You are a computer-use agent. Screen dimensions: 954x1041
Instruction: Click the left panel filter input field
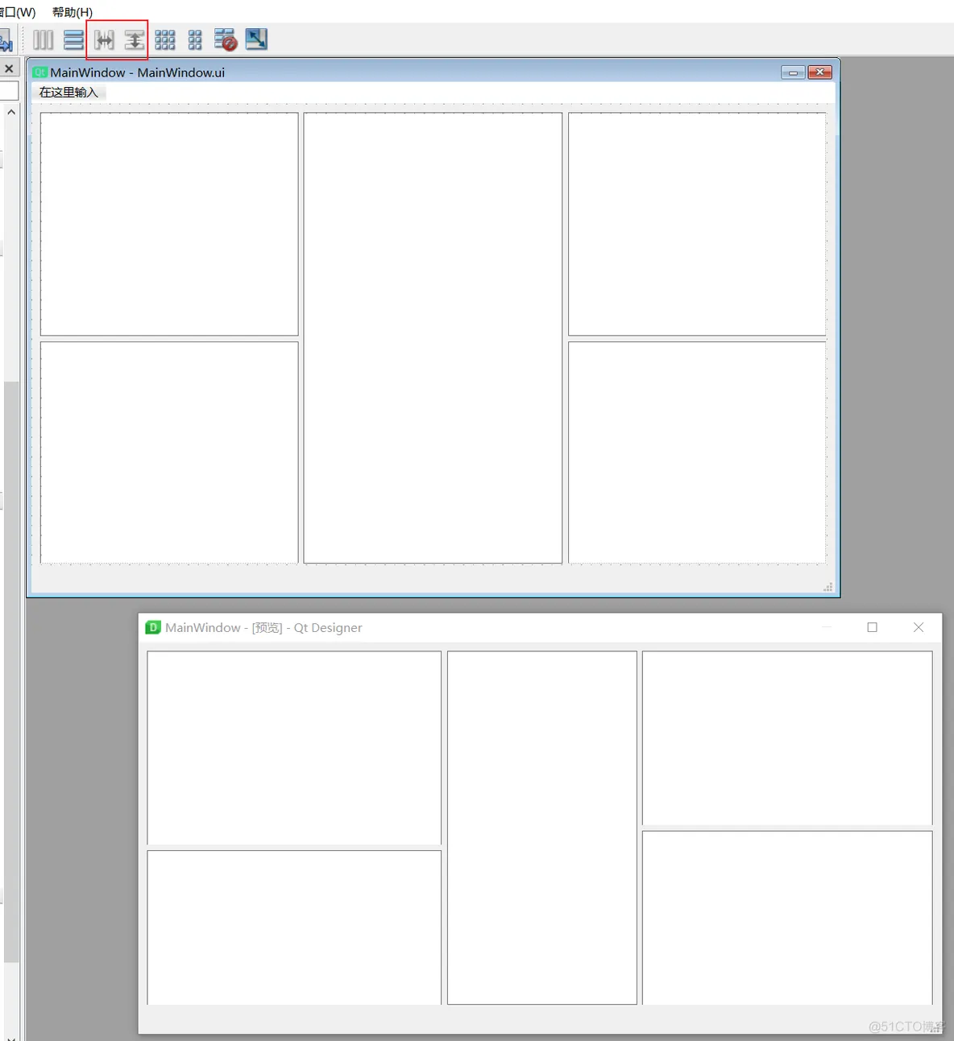pos(8,90)
